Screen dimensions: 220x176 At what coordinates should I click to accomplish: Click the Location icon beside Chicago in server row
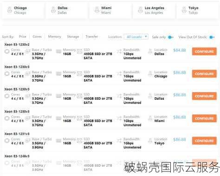[150, 74]
